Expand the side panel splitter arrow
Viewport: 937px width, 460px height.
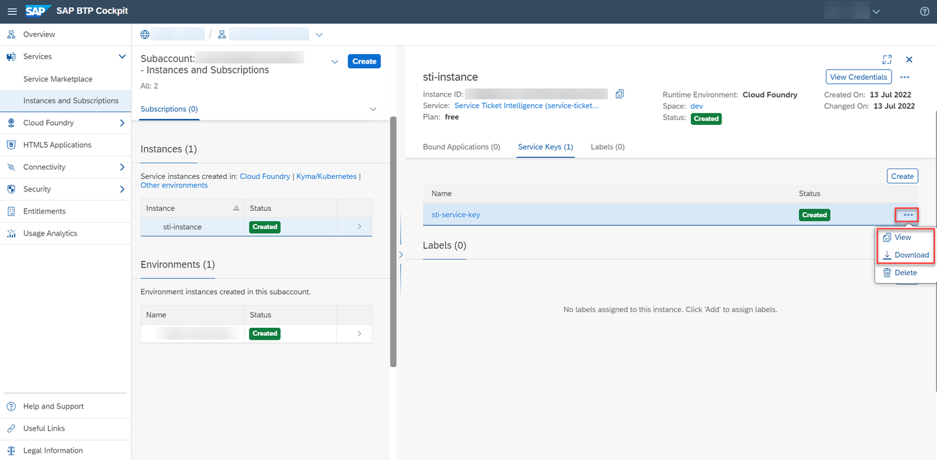click(401, 255)
